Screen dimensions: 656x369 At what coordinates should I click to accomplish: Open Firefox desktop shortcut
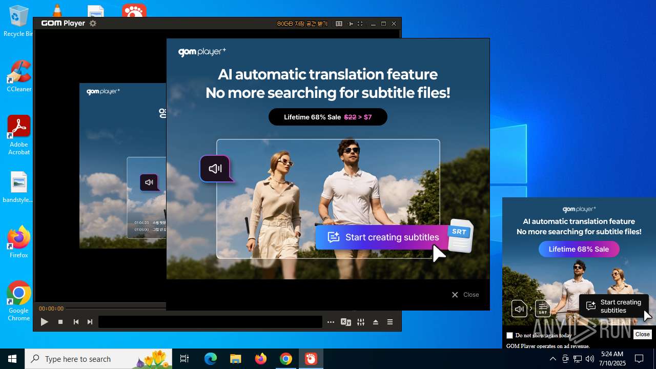pyautogui.click(x=19, y=242)
